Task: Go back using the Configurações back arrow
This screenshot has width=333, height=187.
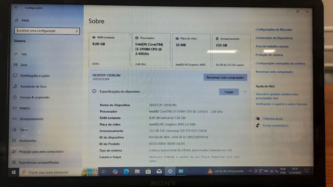Action: [16, 8]
